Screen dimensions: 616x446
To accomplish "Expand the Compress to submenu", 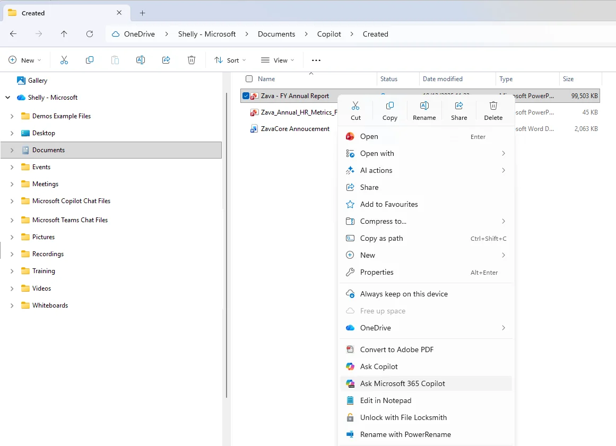I will point(427,222).
